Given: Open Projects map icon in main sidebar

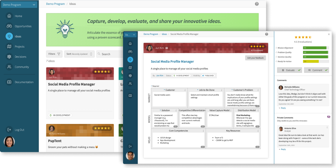Looking at the screenshot, I should 9,46.
